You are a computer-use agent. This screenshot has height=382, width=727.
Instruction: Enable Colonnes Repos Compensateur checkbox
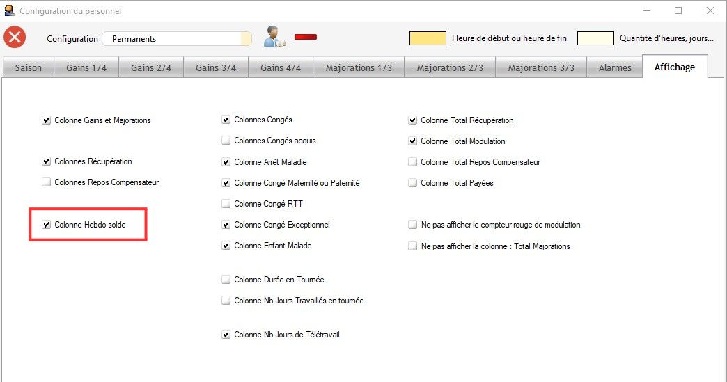tap(47, 182)
